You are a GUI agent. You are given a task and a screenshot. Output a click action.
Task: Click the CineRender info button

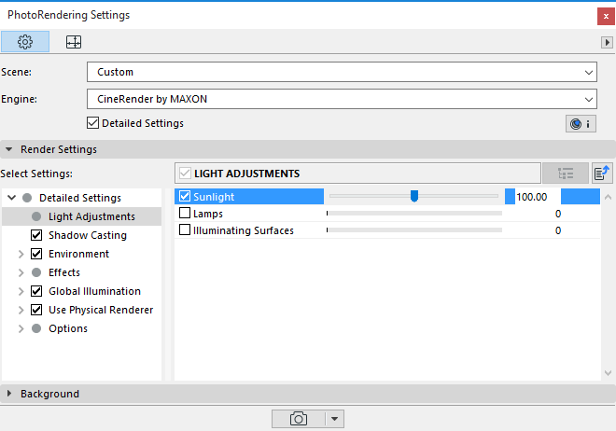[581, 123]
